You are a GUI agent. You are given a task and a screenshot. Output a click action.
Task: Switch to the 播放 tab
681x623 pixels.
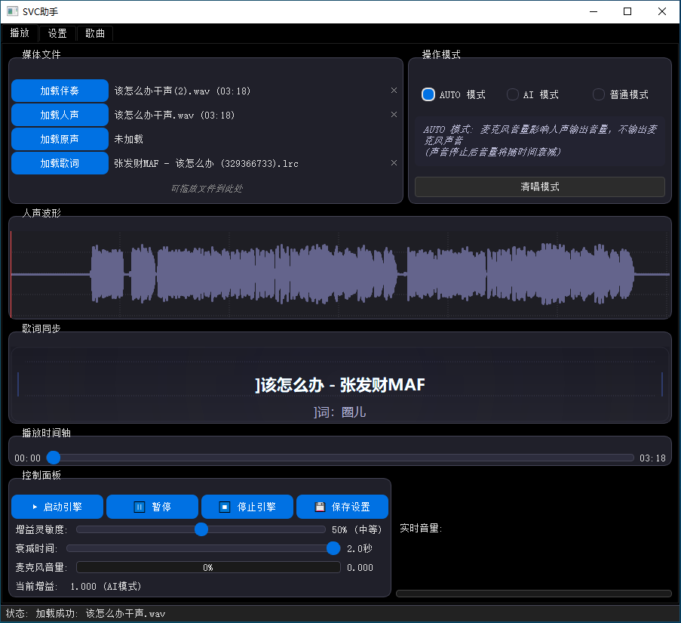coord(20,33)
